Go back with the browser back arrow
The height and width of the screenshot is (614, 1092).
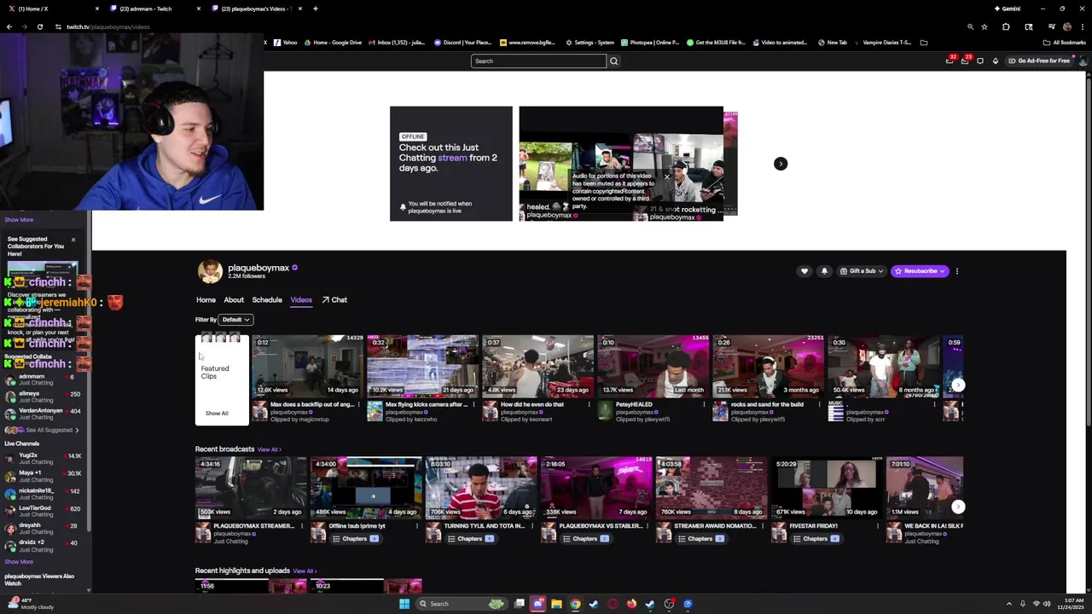coord(9,26)
